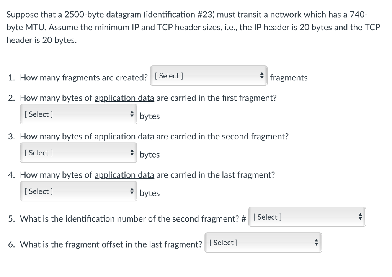This screenshot has height=277, width=392.
Task: Click the arrow icon on question 4 dropdown
Action: click(x=132, y=191)
